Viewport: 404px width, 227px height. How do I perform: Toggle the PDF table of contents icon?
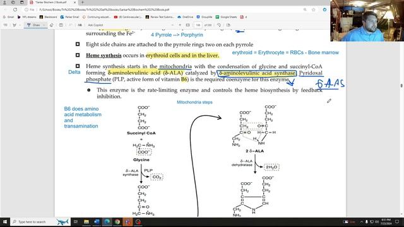tap(6, 25)
